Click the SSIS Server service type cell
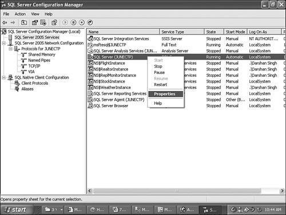 172,38
